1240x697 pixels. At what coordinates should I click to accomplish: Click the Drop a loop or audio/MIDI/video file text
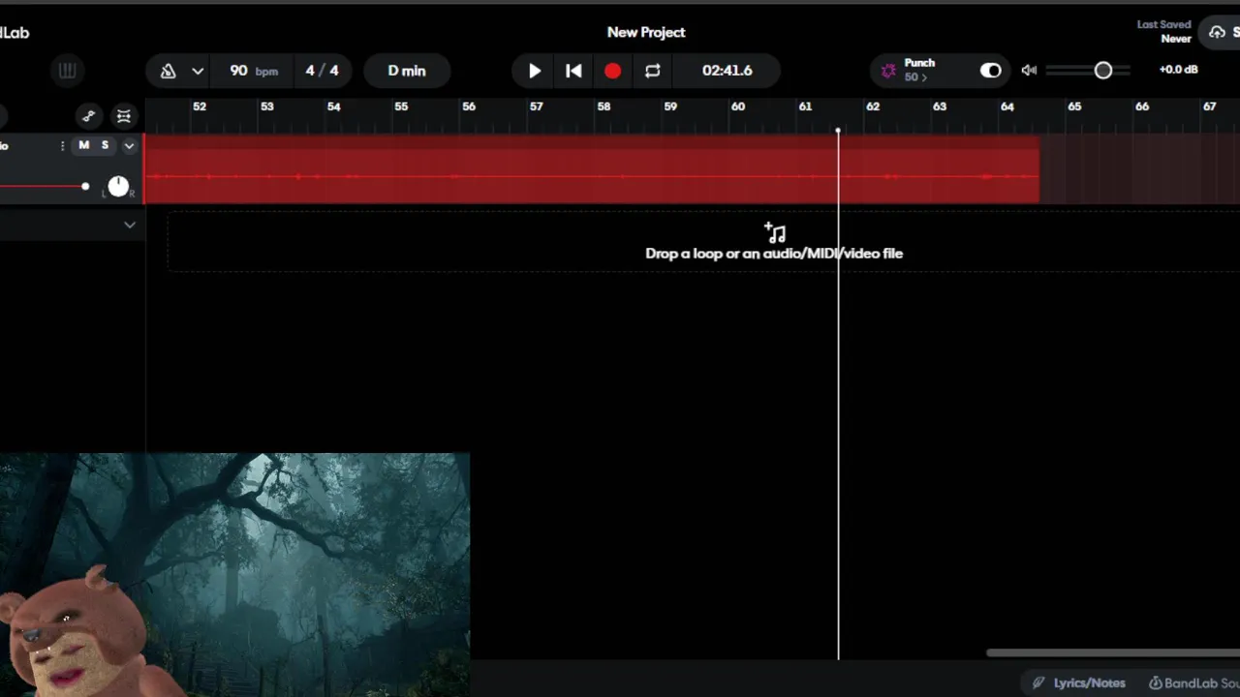click(774, 254)
